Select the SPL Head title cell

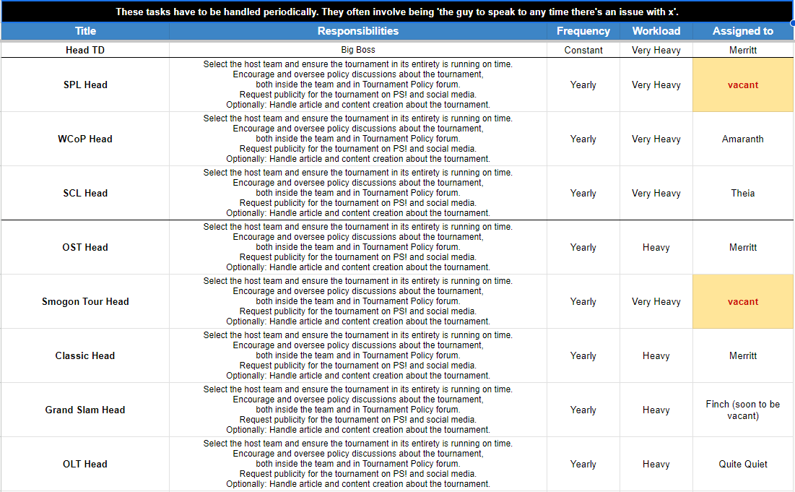point(85,85)
